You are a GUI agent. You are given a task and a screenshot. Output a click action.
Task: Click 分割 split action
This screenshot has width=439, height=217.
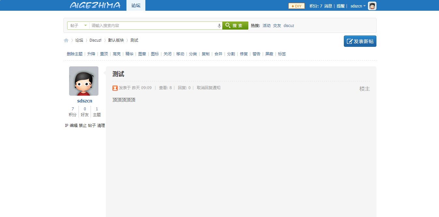point(231,54)
